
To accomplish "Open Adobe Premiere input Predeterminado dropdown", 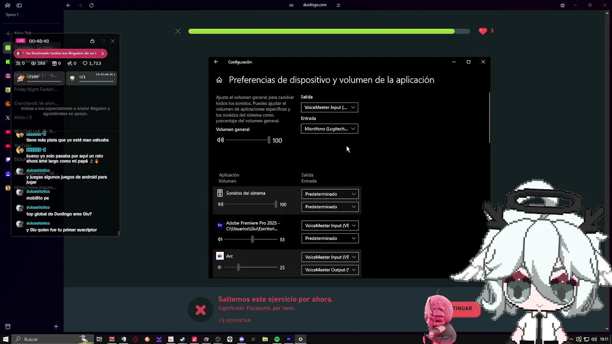I will 330,238.
